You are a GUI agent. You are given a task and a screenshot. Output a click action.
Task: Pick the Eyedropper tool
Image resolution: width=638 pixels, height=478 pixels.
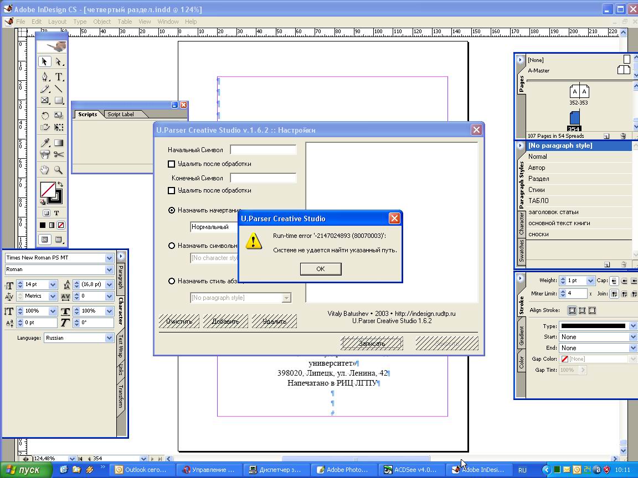point(44,142)
